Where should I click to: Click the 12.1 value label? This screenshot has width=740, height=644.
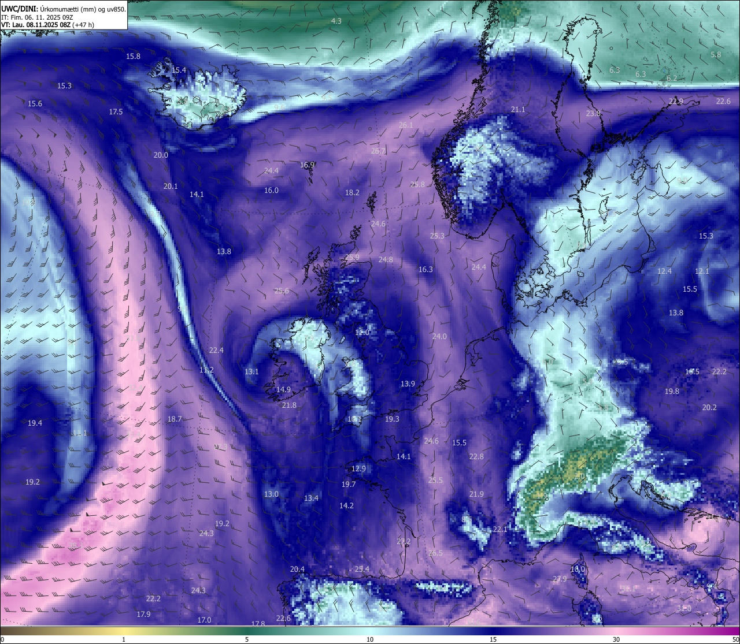(702, 271)
